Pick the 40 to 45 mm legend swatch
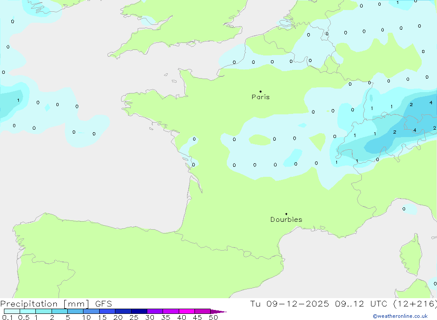Image resolution: width=437 pixels, height=320 pixels. [x=187, y=311]
